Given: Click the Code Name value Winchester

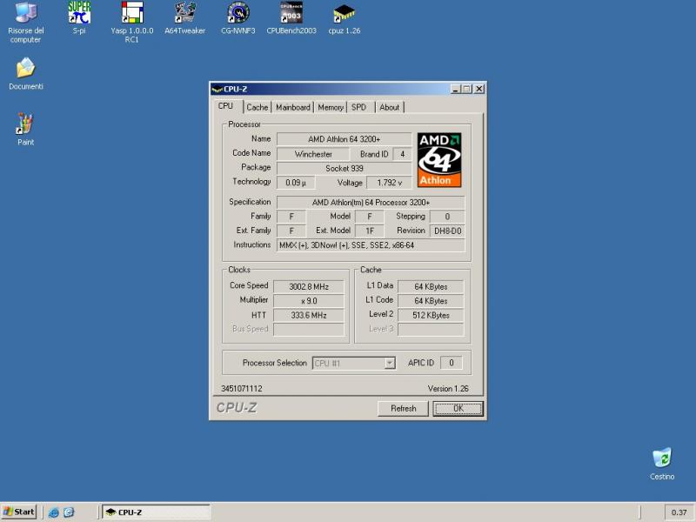Looking at the screenshot, I should coord(313,154).
